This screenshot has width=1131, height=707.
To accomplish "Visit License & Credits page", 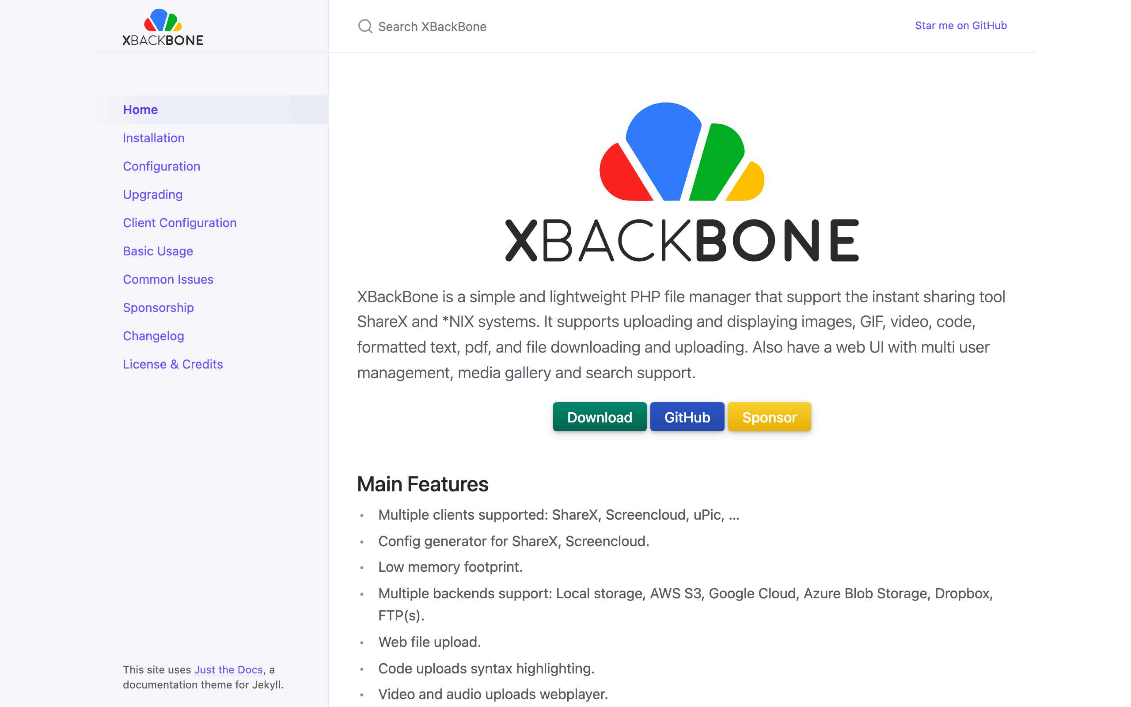I will (172, 364).
